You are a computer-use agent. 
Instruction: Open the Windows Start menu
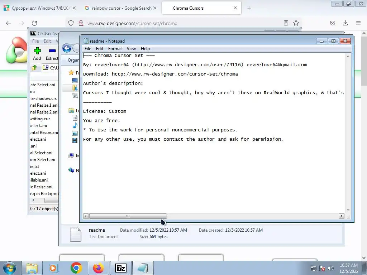click(x=9, y=268)
